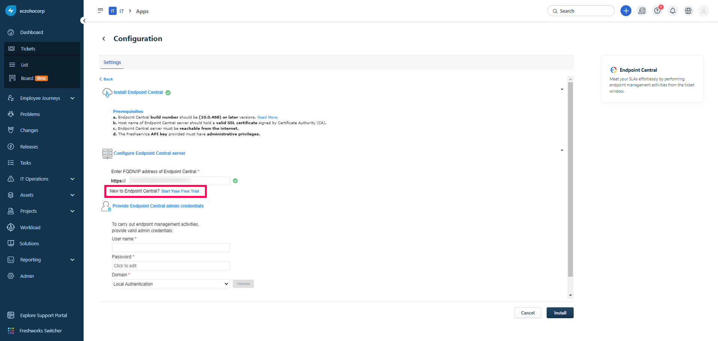
Task: Expand the Projects submenu chevron
Action: (72, 211)
